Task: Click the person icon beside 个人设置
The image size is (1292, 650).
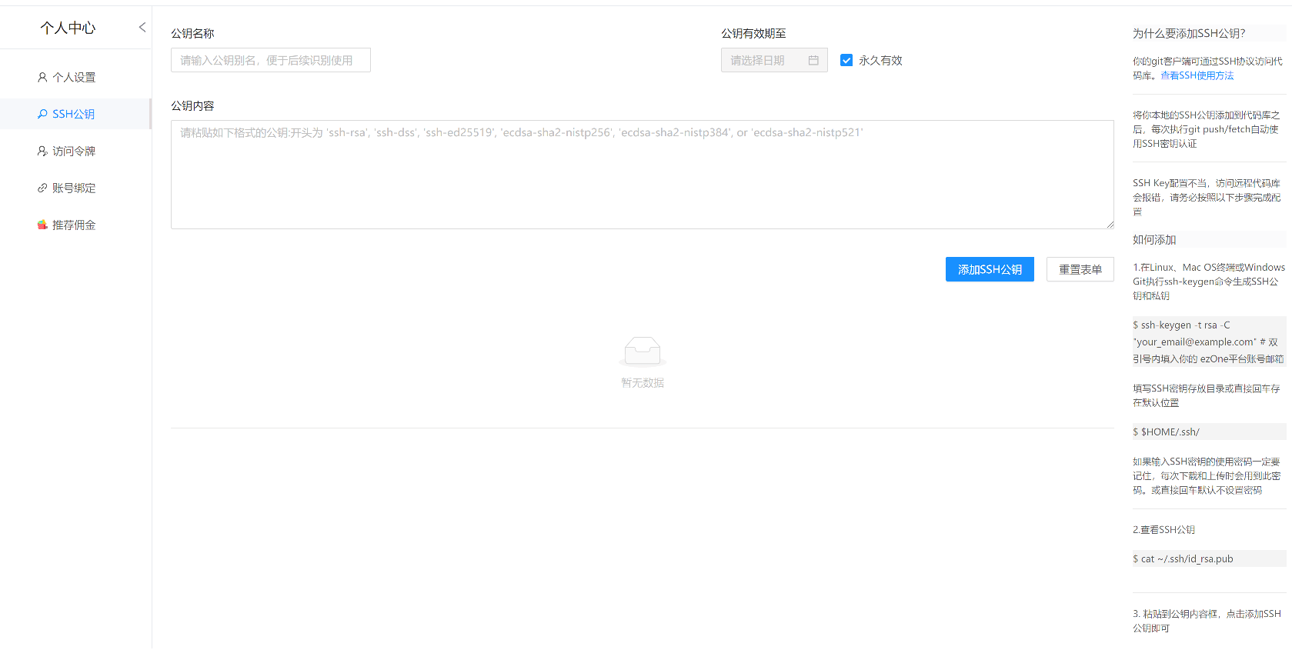Action: coord(42,77)
